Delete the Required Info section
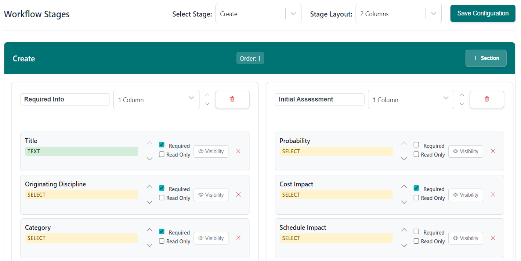Image resolution: width=521 pixels, height=261 pixels. 232,99
